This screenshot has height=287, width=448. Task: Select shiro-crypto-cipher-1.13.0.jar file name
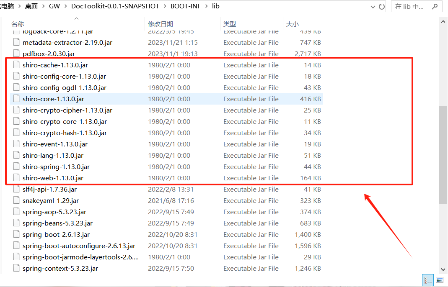67,110
